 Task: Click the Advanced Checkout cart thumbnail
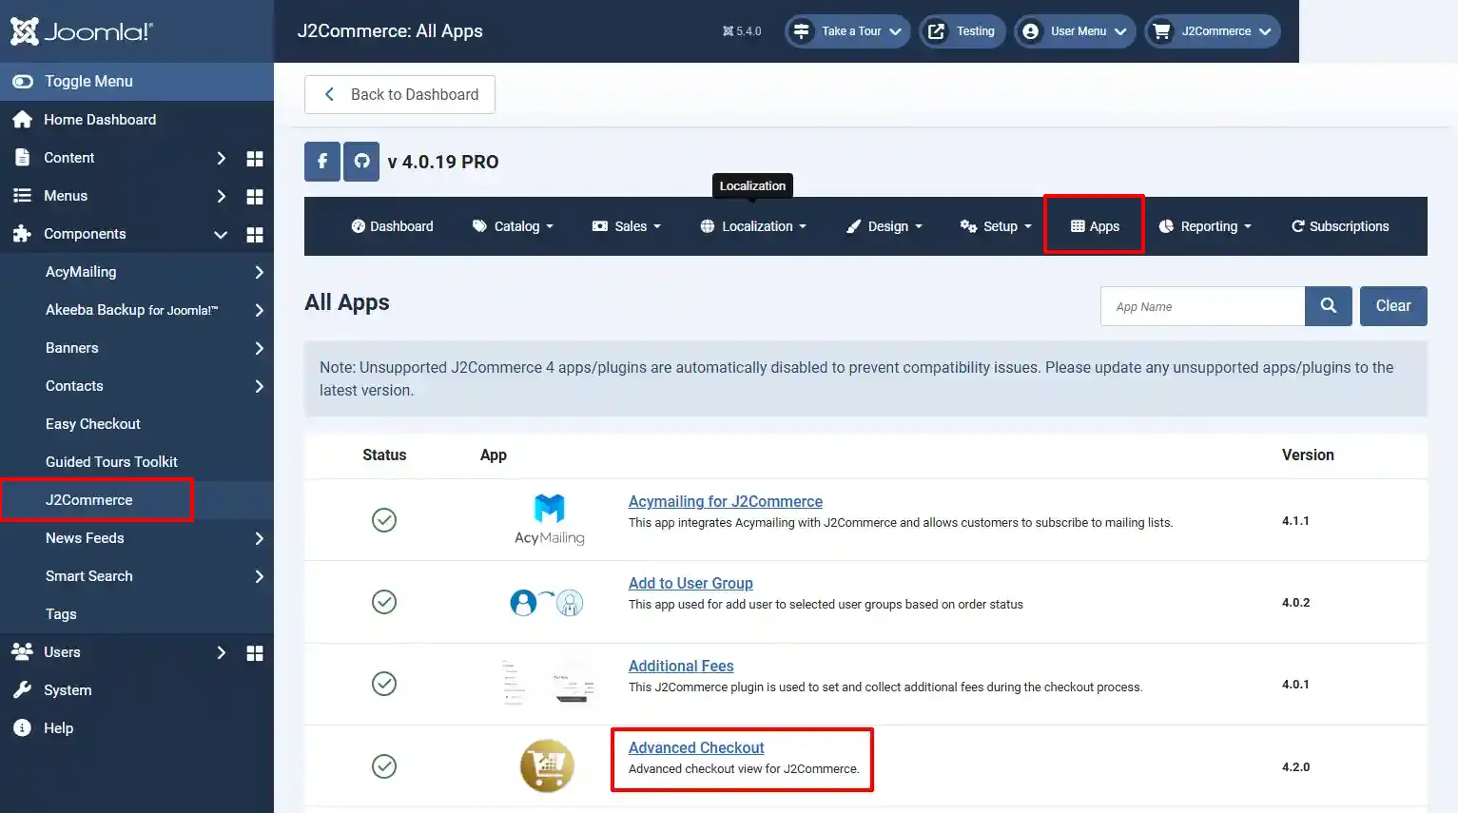(x=547, y=765)
